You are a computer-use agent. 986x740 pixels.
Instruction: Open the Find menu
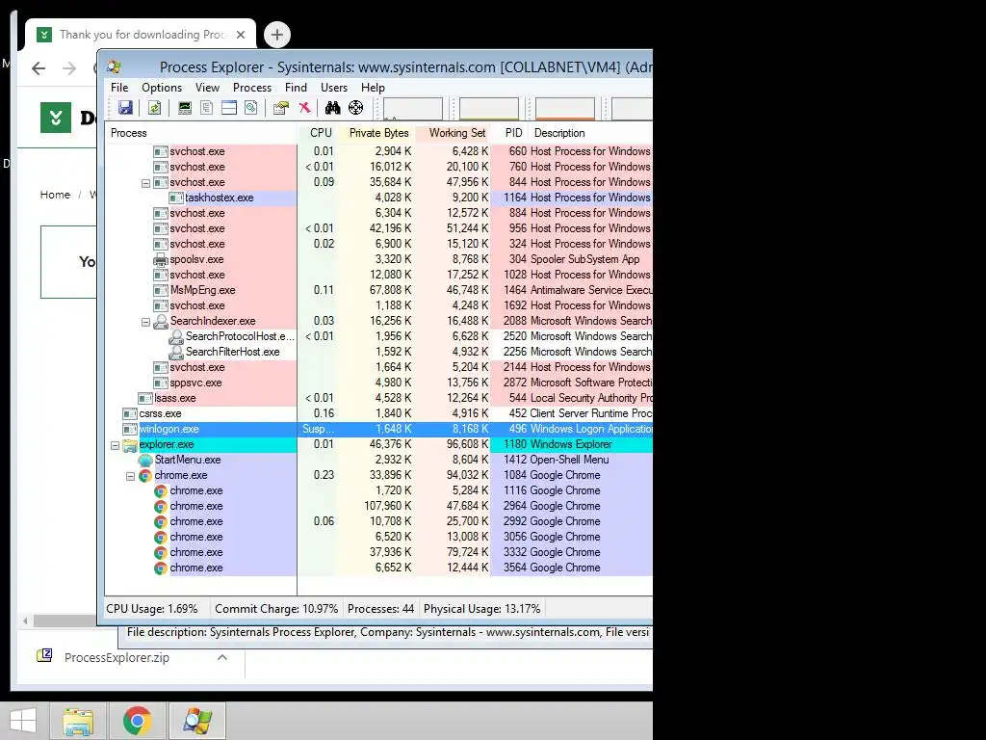click(297, 88)
